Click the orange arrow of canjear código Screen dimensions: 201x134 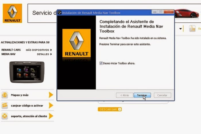(51, 106)
